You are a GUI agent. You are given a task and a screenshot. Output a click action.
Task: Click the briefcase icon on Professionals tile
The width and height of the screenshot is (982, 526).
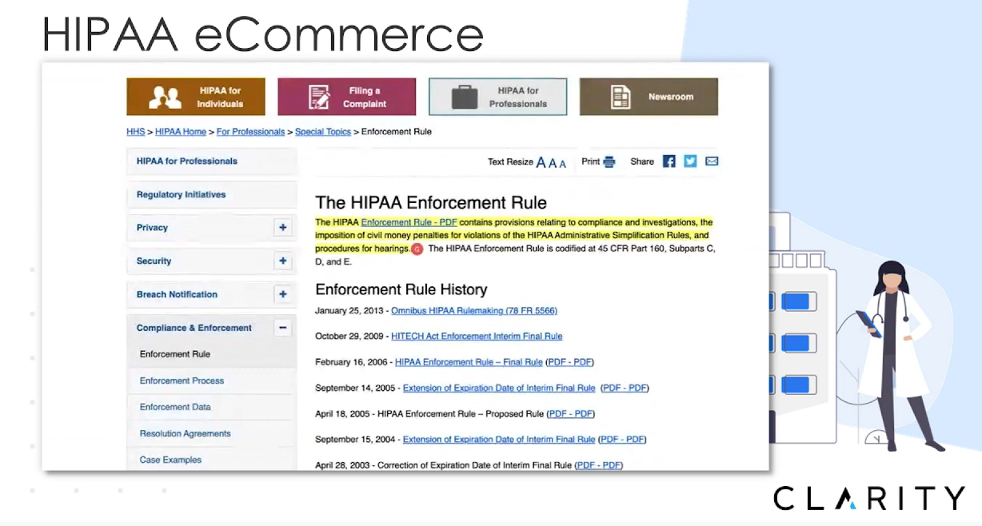click(x=465, y=98)
